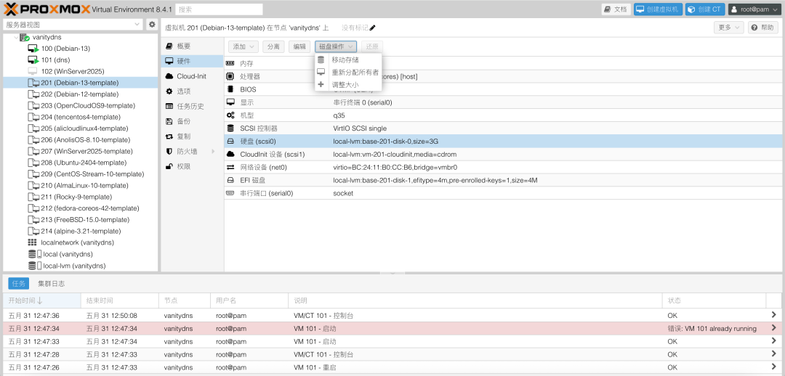This screenshot has height=376, width=785.
Task: Open the 备份 backup panel
Action: [192, 121]
